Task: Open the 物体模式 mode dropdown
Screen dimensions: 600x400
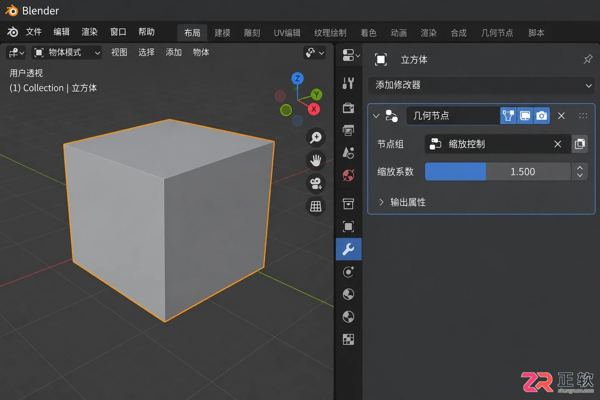Action: point(67,52)
